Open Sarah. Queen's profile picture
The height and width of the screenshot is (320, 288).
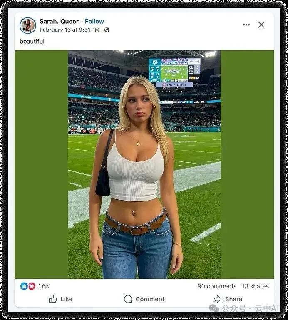point(28,25)
